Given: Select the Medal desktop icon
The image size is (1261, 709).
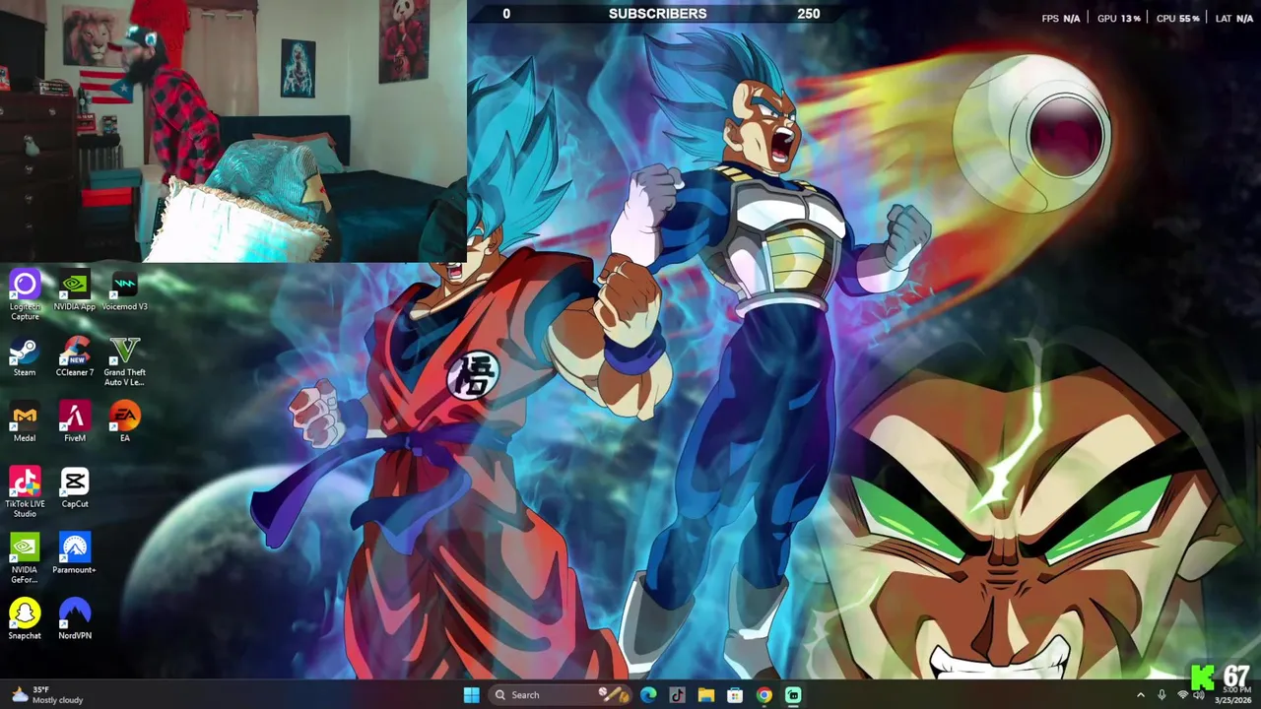Looking at the screenshot, I should tap(25, 423).
